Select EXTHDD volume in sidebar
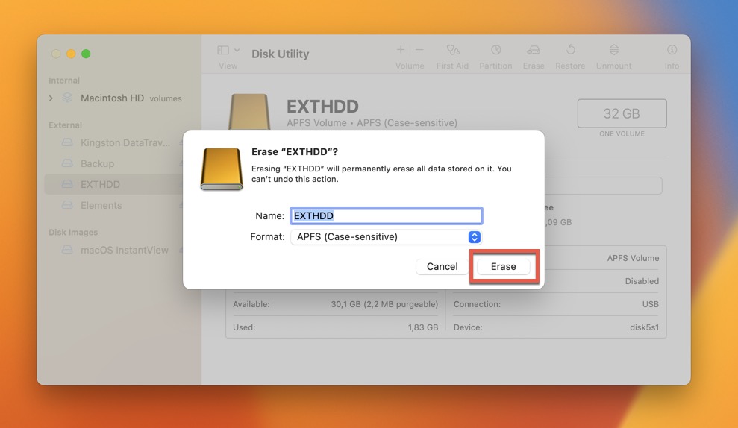Image resolution: width=738 pixels, height=428 pixels. (x=100, y=184)
